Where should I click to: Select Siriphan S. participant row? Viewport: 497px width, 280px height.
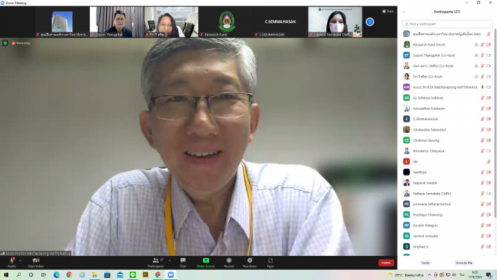pyautogui.click(x=447, y=247)
